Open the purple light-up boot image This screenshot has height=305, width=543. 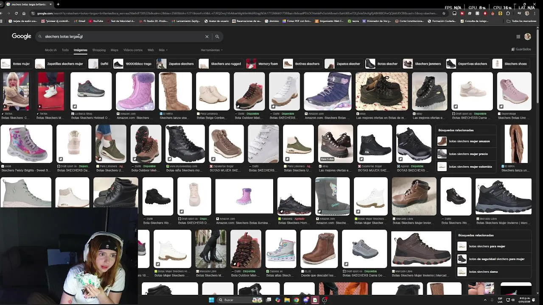pos(327,91)
